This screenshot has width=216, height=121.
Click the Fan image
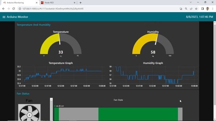29,112
